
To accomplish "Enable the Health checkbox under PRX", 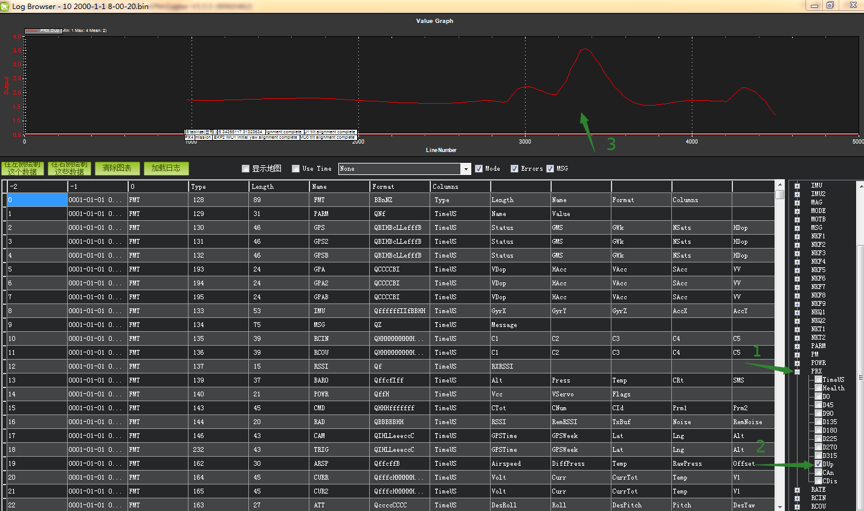I will click(818, 388).
